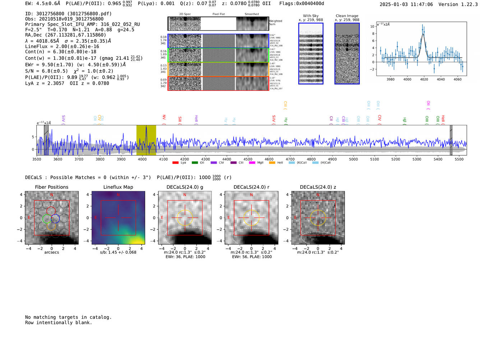Click the red-bordered fiber 2D spectrum
This screenshot has height=342, width=503.
185,83
